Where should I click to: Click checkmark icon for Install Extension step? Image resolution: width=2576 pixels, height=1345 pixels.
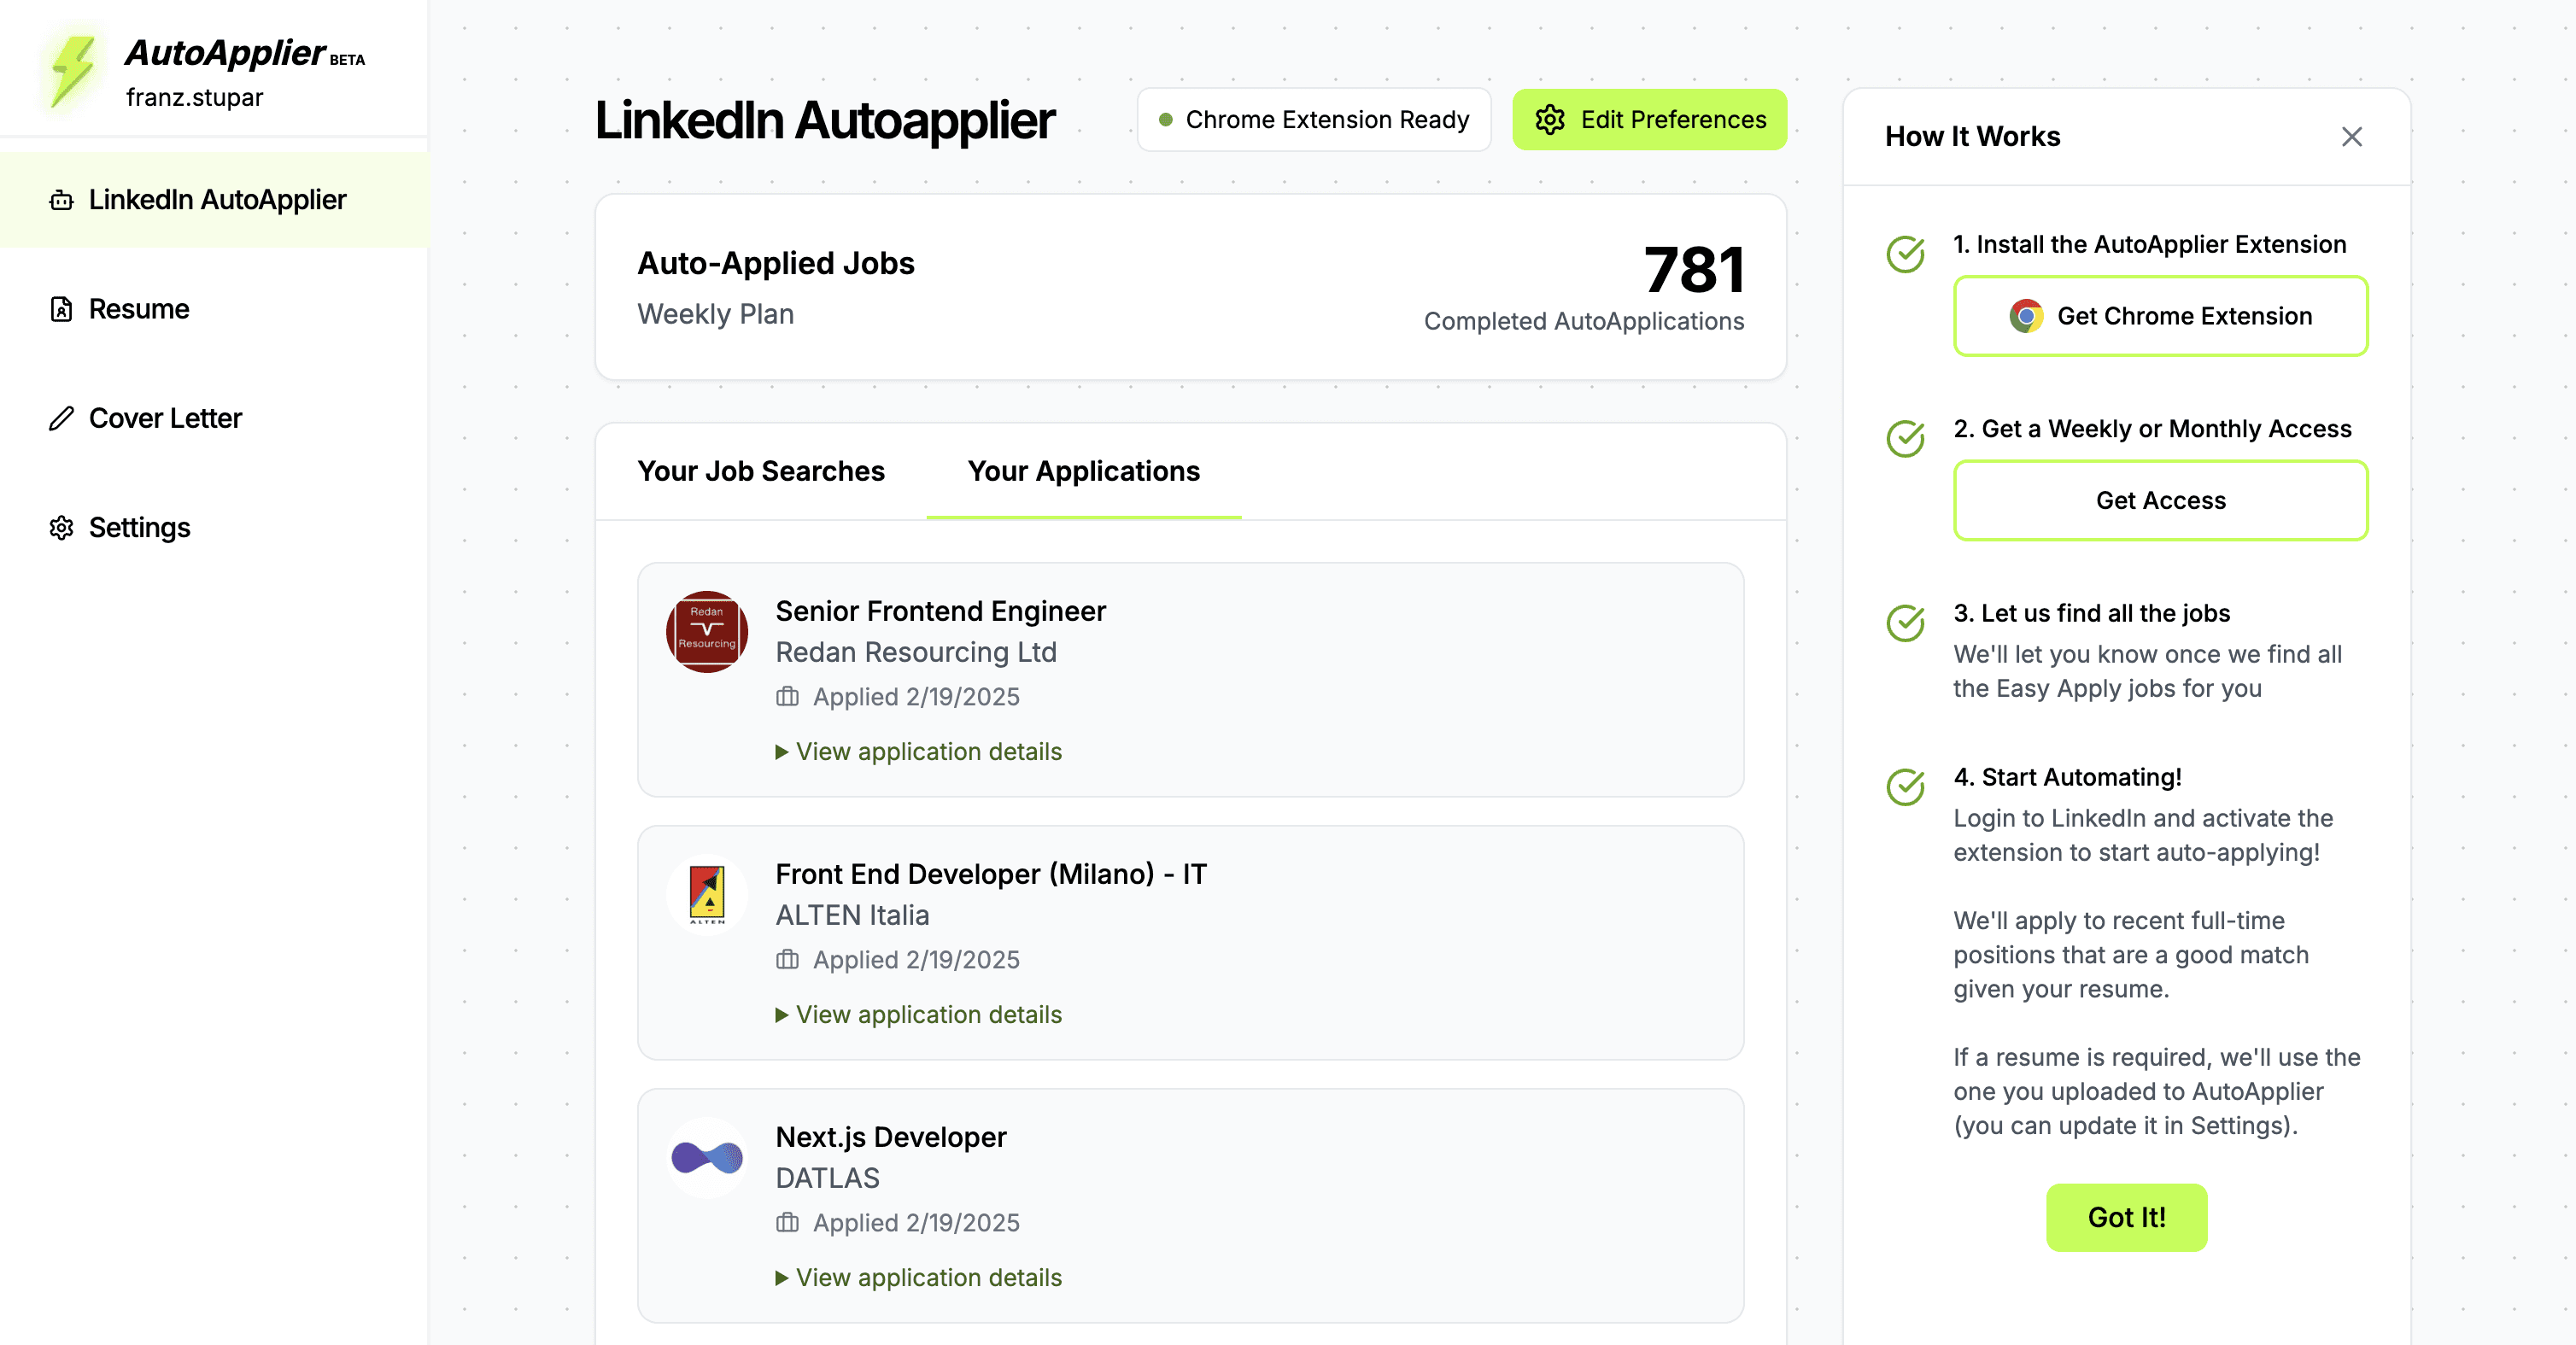tap(1905, 254)
